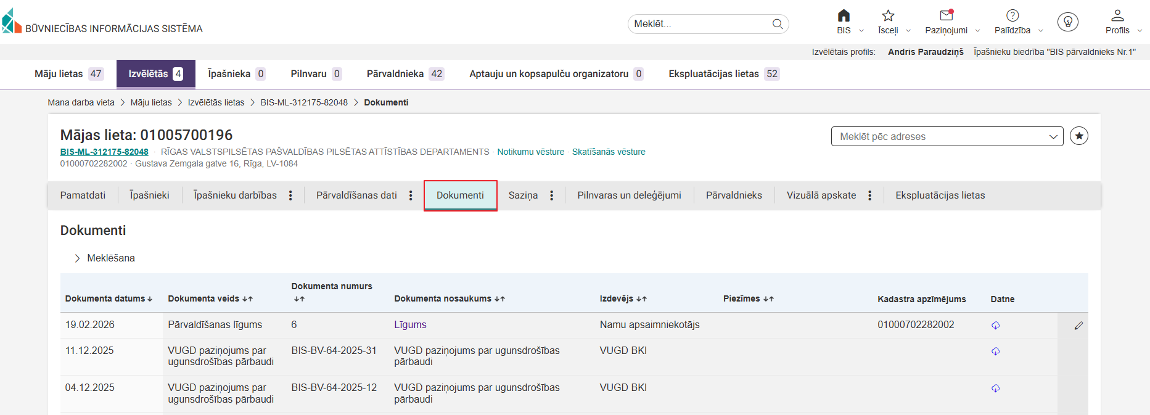Download the Līgums document from 19.02.2026
The image size is (1150, 415).
pyautogui.click(x=995, y=326)
